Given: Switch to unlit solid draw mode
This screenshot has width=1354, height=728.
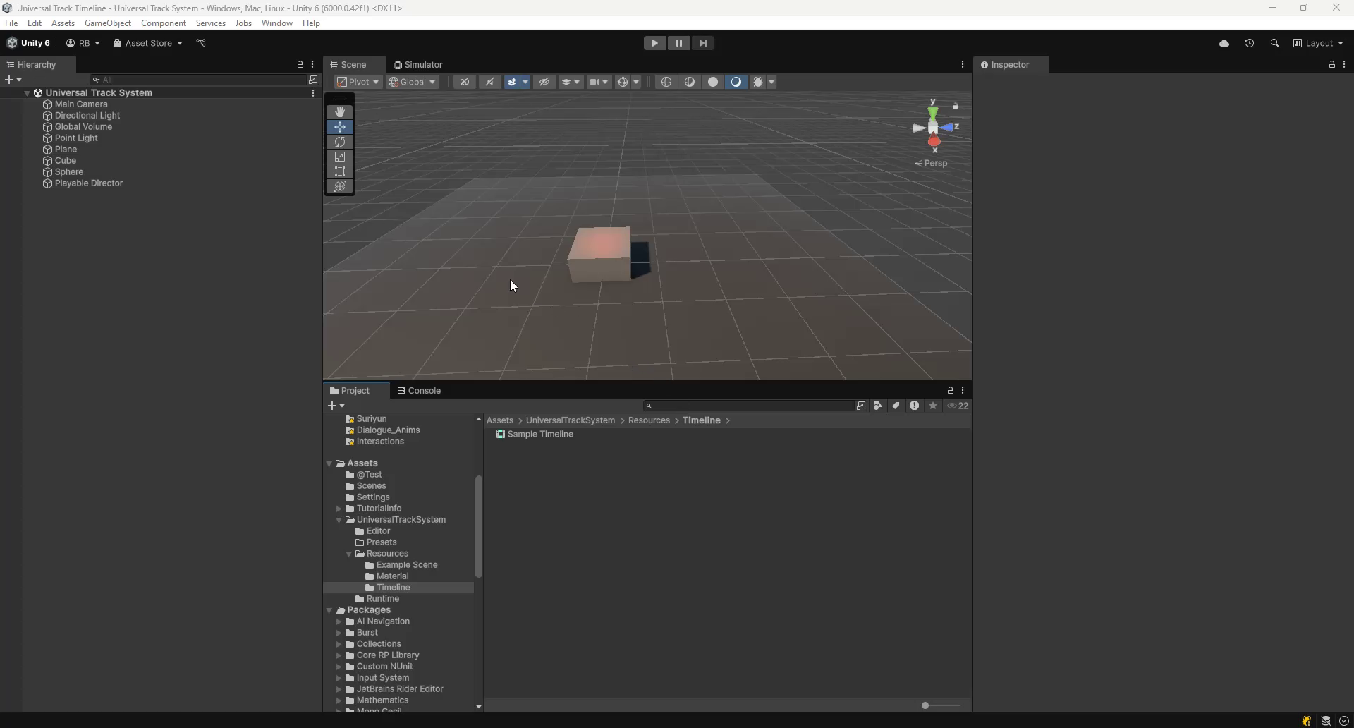Looking at the screenshot, I should click(713, 82).
